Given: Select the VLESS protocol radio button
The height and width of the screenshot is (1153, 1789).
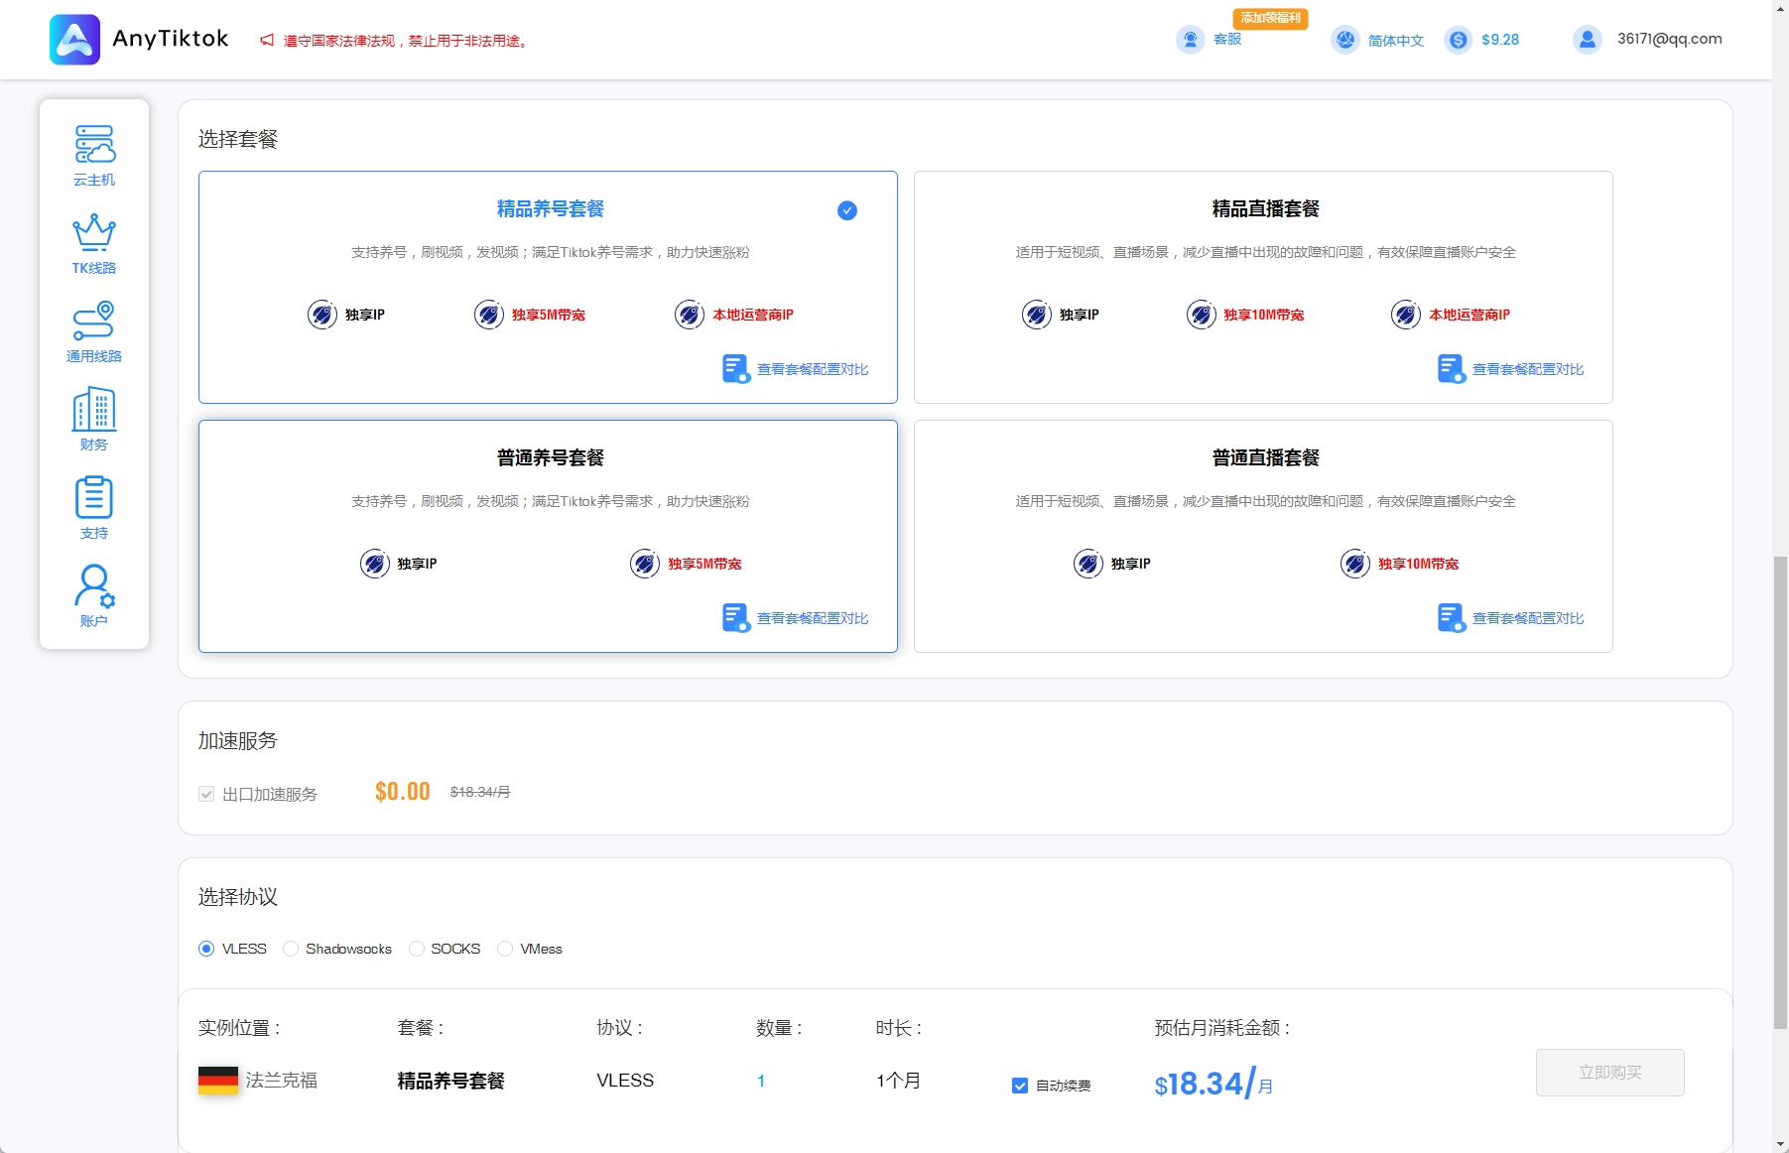Looking at the screenshot, I should 206,949.
